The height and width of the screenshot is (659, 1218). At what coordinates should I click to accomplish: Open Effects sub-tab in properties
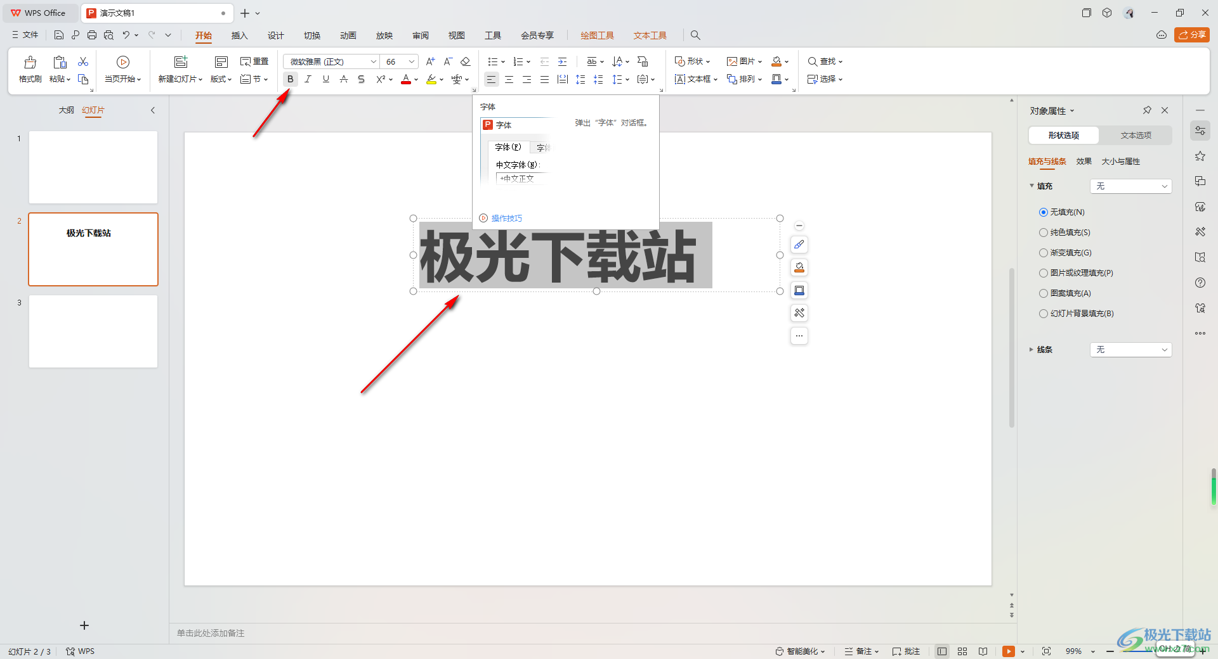tap(1084, 162)
